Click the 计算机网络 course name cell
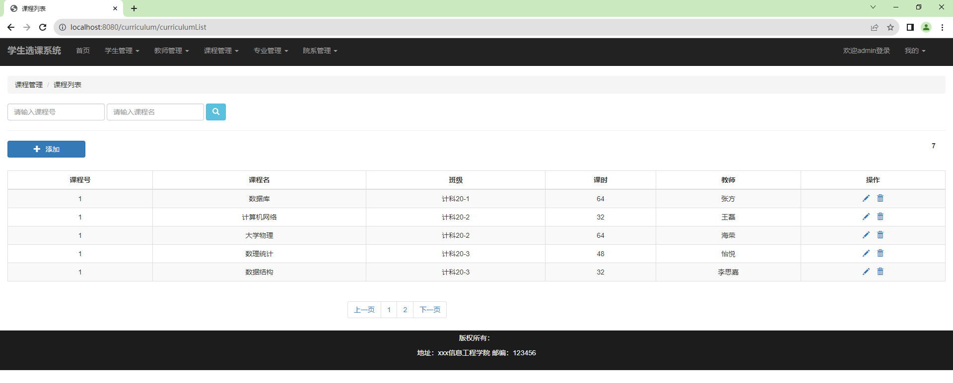The width and height of the screenshot is (953, 383). pyautogui.click(x=259, y=217)
